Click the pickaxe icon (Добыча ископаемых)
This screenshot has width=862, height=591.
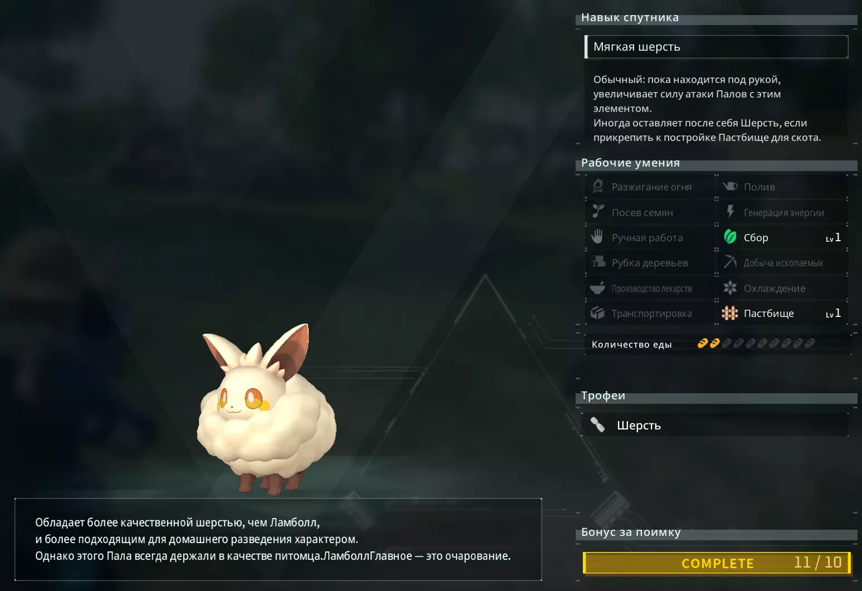click(730, 262)
